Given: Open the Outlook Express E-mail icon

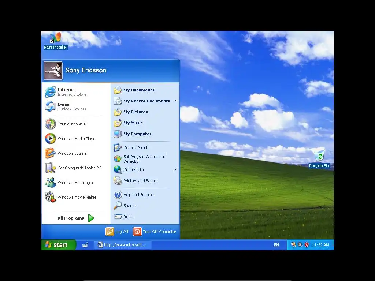Looking at the screenshot, I should click(x=50, y=106).
